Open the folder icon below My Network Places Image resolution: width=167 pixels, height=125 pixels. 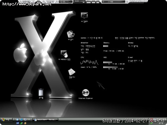(72, 73)
